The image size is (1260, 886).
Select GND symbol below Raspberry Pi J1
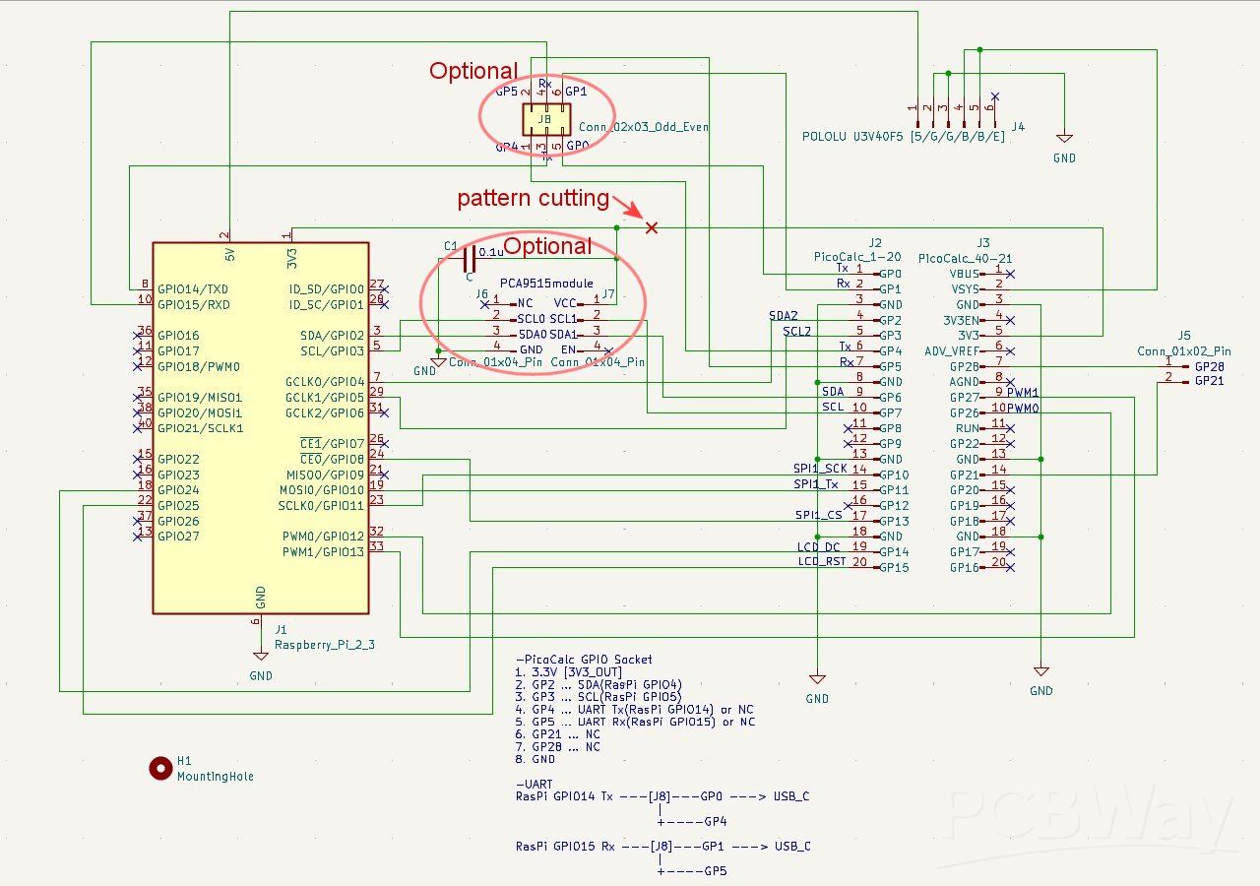click(260, 657)
